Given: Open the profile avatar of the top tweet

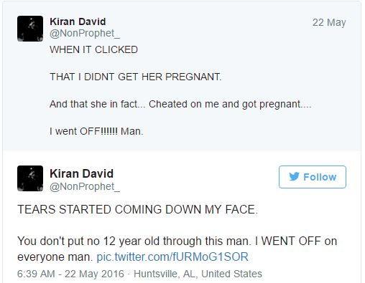Looking at the screenshot, I should coord(30,29).
